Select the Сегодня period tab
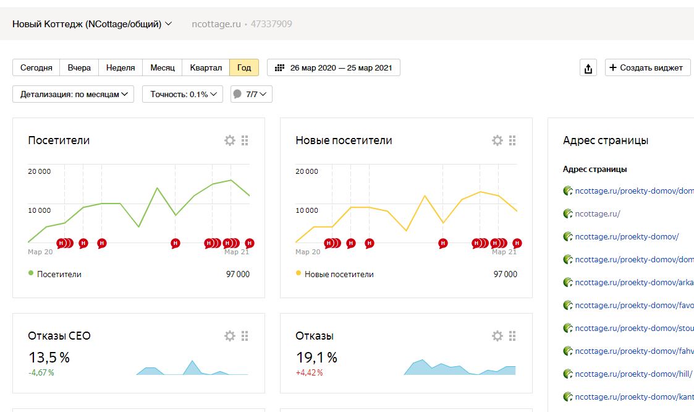This screenshot has width=694, height=412. [x=36, y=68]
